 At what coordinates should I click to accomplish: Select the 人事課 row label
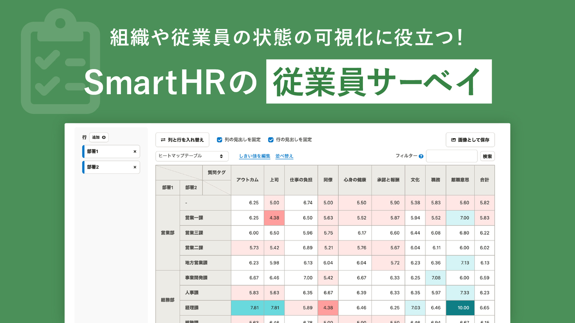coord(205,293)
